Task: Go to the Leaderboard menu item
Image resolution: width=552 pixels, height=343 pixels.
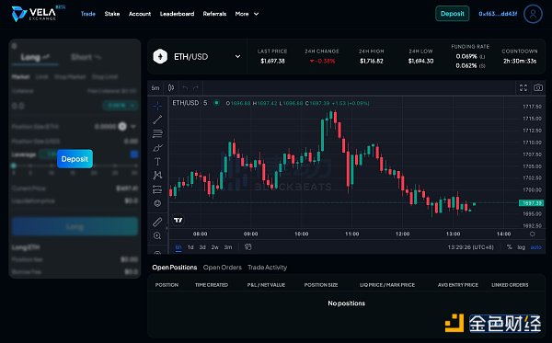Action: pos(177,14)
